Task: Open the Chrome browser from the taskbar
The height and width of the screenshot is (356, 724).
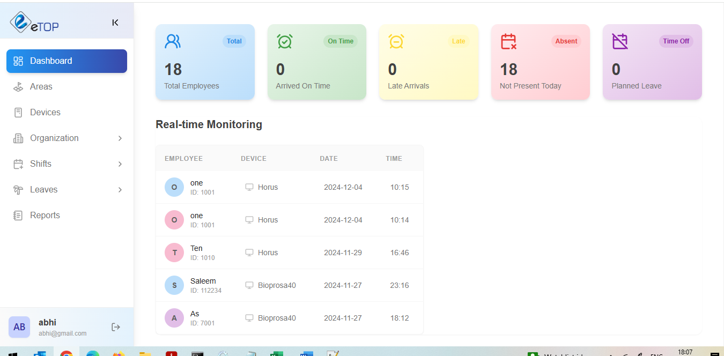Action: coord(67,353)
